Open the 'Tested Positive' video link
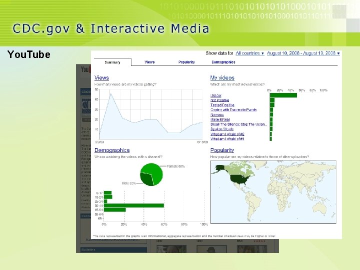The image size is (360, 270). pos(222,105)
